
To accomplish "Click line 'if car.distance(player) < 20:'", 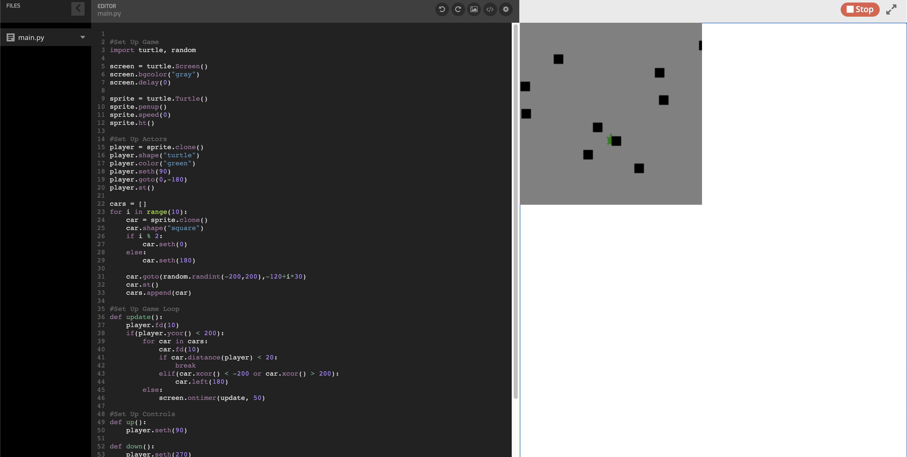I will [218, 357].
